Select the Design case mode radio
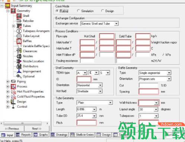The width and height of the screenshot is (185, 142). 102,11
